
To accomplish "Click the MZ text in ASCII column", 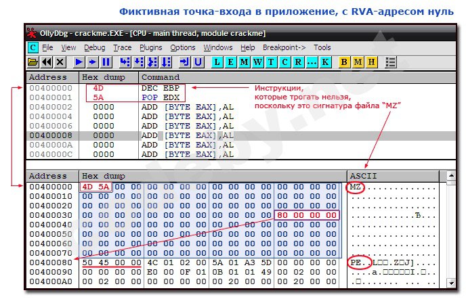I will pos(356,187).
